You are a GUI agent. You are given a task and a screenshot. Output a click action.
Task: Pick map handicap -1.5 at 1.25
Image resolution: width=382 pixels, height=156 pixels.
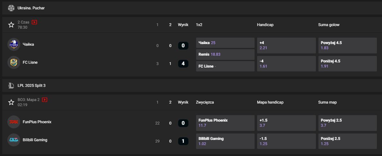pyautogui.click(x=286, y=141)
